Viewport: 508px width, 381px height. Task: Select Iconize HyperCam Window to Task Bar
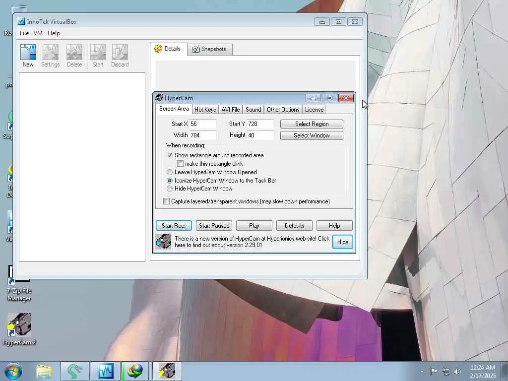(170, 181)
